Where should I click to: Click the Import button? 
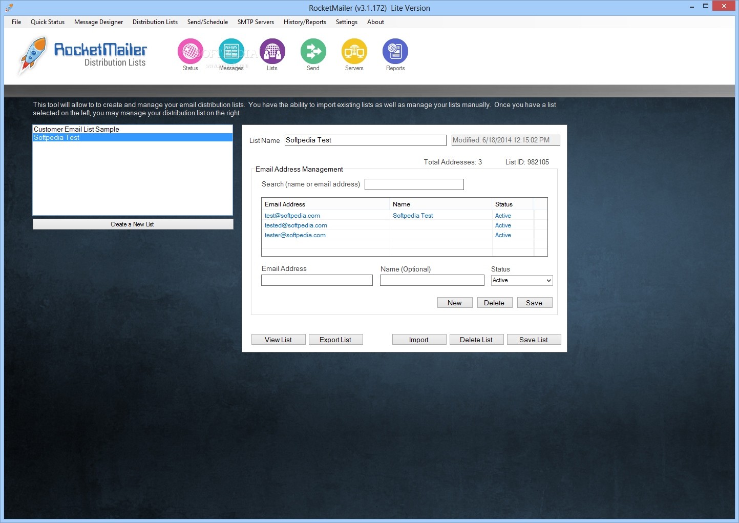[x=419, y=340]
